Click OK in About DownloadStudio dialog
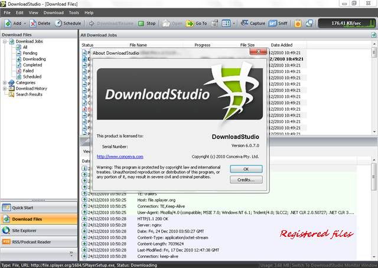 pos(246,169)
